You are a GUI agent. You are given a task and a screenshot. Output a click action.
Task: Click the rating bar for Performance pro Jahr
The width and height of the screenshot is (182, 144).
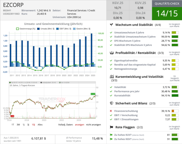point(175,91)
